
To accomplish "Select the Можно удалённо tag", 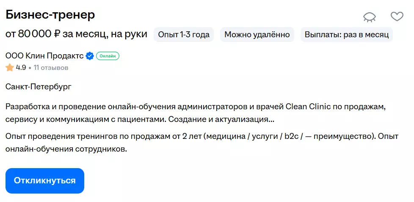I will pyautogui.click(x=257, y=35).
